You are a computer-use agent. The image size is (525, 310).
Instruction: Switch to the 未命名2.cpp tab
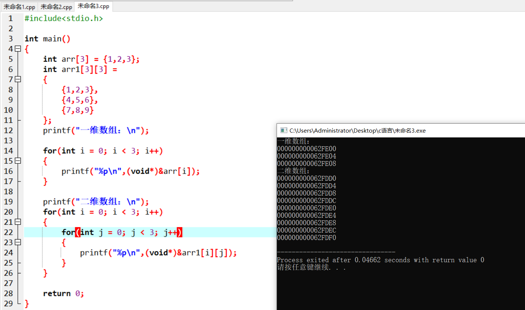click(56, 7)
